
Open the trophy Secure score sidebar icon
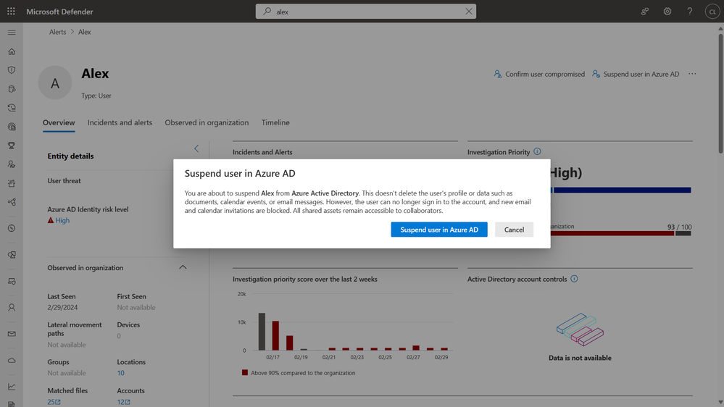point(12,146)
